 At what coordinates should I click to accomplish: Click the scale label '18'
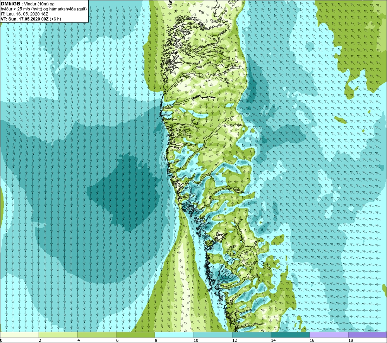click(351, 341)
